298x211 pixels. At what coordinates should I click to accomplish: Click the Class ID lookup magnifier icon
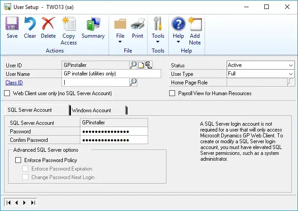(x=133, y=82)
